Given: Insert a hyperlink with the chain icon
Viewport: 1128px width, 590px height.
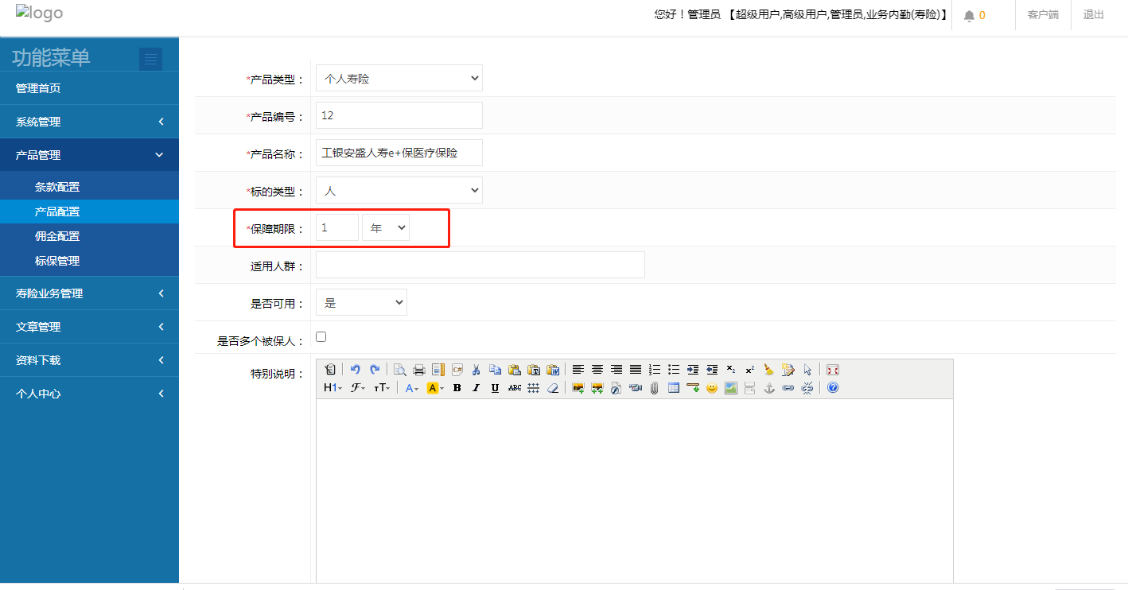Looking at the screenshot, I should [x=788, y=388].
